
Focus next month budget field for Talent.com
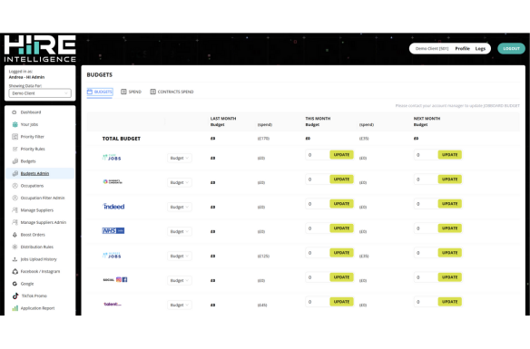click(426, 302)
